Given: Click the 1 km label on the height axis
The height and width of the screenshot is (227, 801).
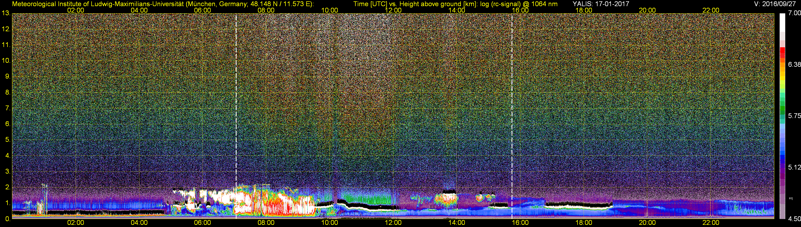Looking at the screenshot, I should [x=8, y=203].
